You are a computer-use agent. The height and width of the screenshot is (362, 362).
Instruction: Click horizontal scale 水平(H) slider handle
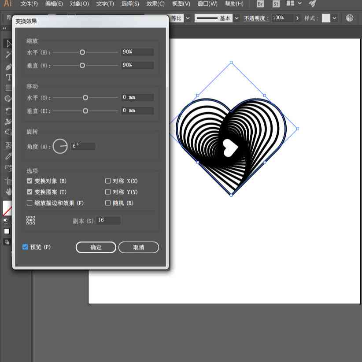tap(82, 52)
